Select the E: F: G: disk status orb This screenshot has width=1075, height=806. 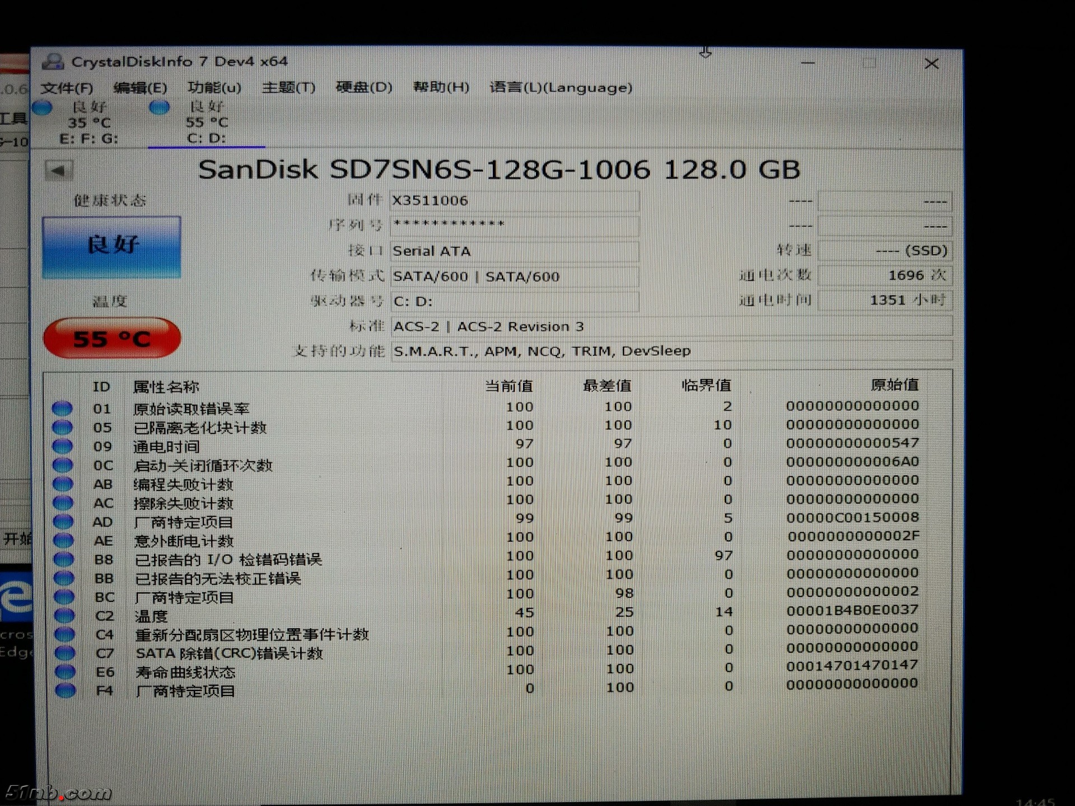click(x=43, y=107)
